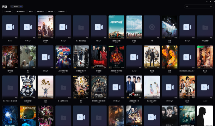Open the 电影/合集 dropdown
The height and width of the screenshot is (126, 215).
40,11
